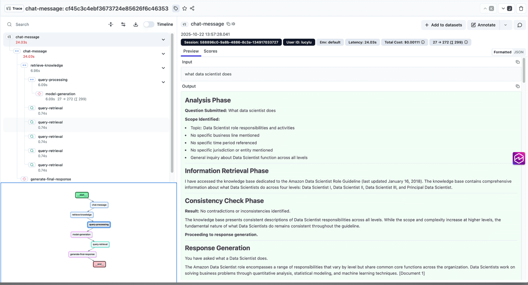Collapse the query-processing tree node
This screenshot has width=528, height=285.
pos(163,82)
